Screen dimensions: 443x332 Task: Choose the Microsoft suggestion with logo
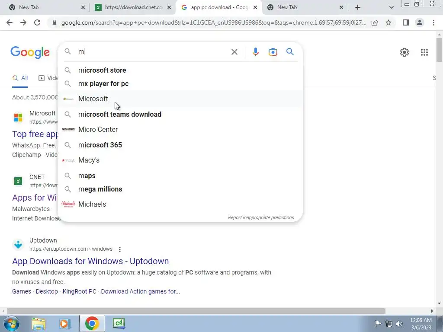(180, 99)
